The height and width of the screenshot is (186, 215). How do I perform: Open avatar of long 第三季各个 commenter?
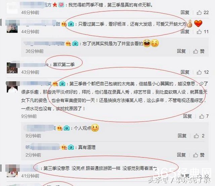pyautogui.click(x=12, y=87)
